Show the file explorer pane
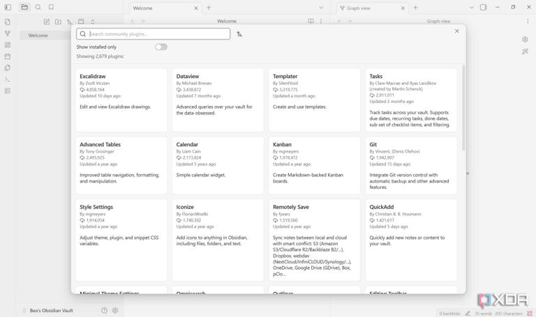Screen dimensions: 536x317 [x=24, y=8]
